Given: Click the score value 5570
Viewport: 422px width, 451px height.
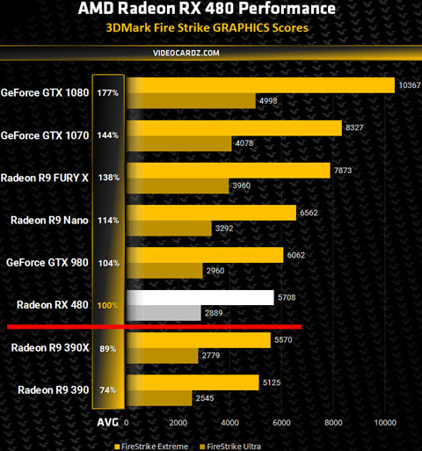Looking at the screenshot, I should point(283,340).
